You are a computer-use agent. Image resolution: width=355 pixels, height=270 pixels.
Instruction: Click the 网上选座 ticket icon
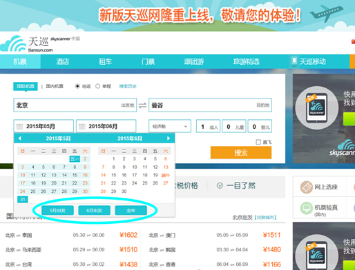(x=307, y=187)
